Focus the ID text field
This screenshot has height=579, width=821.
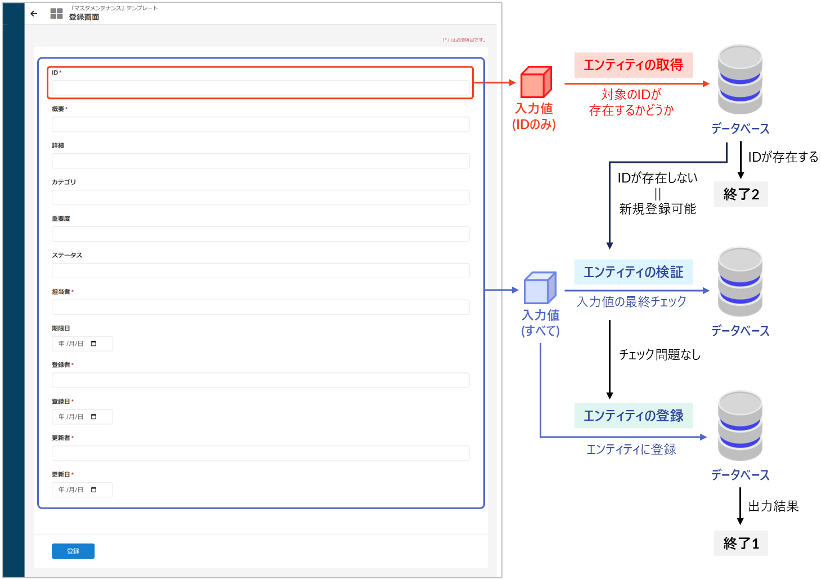(261, 88)
